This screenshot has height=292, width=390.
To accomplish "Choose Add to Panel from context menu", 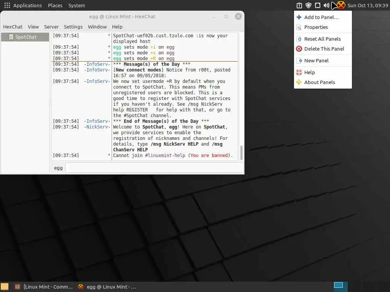I will 323,17.
